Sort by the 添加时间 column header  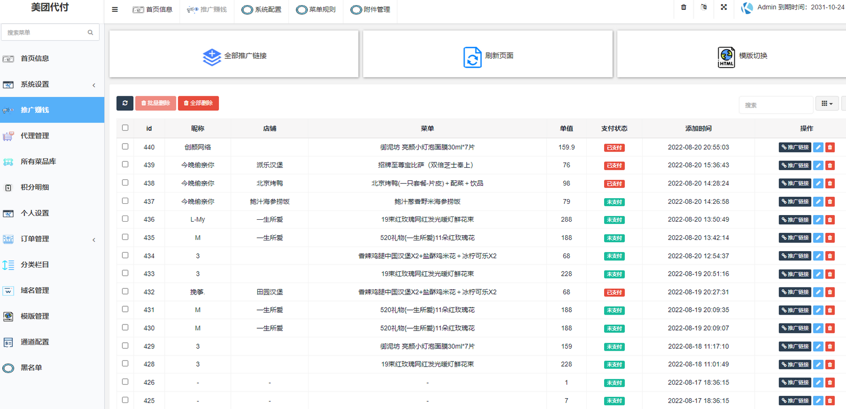tap(698, 129)
